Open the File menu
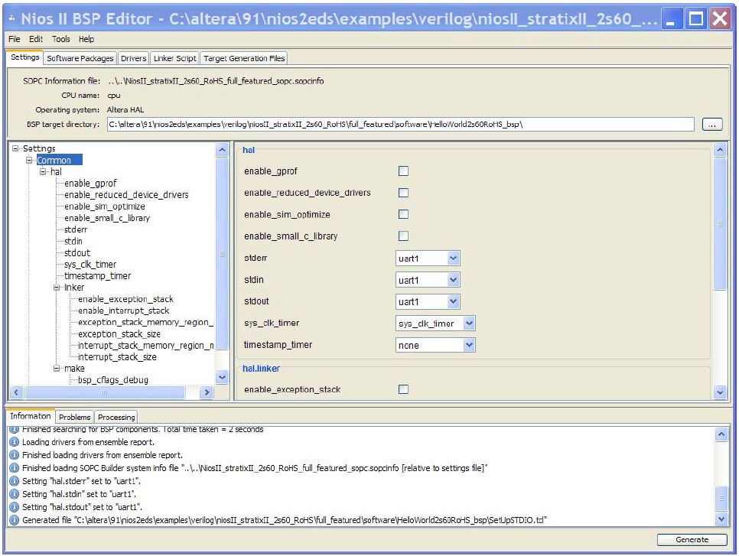This screenshot has width=739, height=556. (14, 39)
